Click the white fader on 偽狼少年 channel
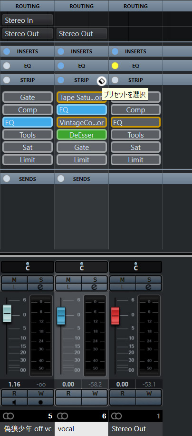This screenshot has width=192, height=436. click(x=7, y=313)
